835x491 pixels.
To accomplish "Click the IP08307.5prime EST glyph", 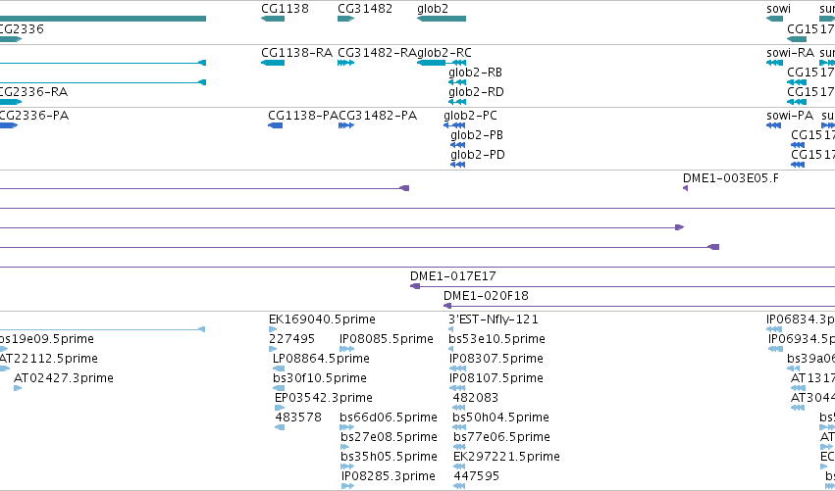I will [x=457, y=368].
